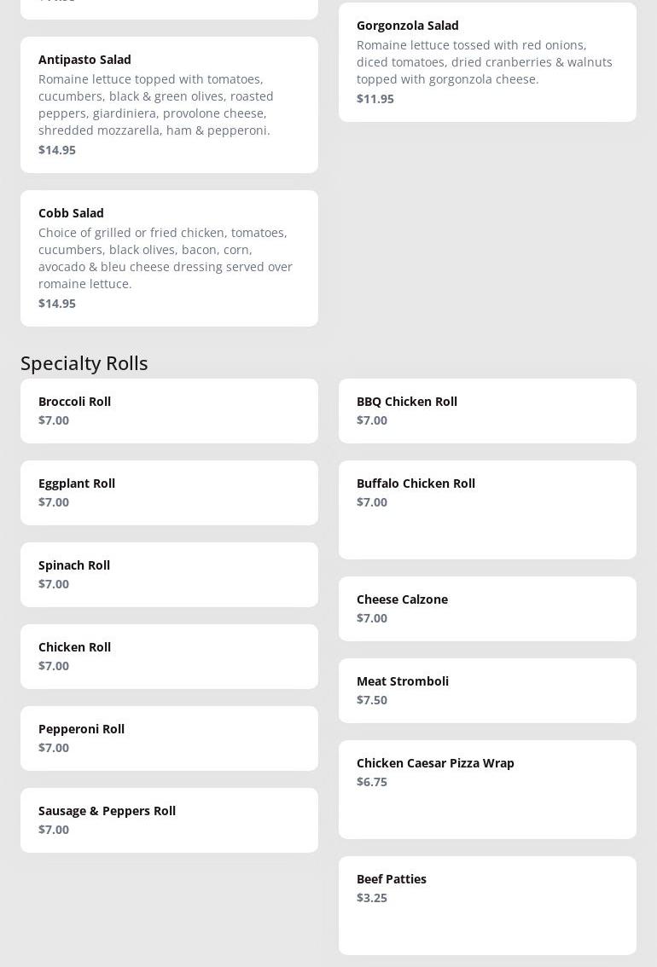Select the Spinach Roll item
Image resolution: width=657 pixels, height=967 pixels.
169,574
